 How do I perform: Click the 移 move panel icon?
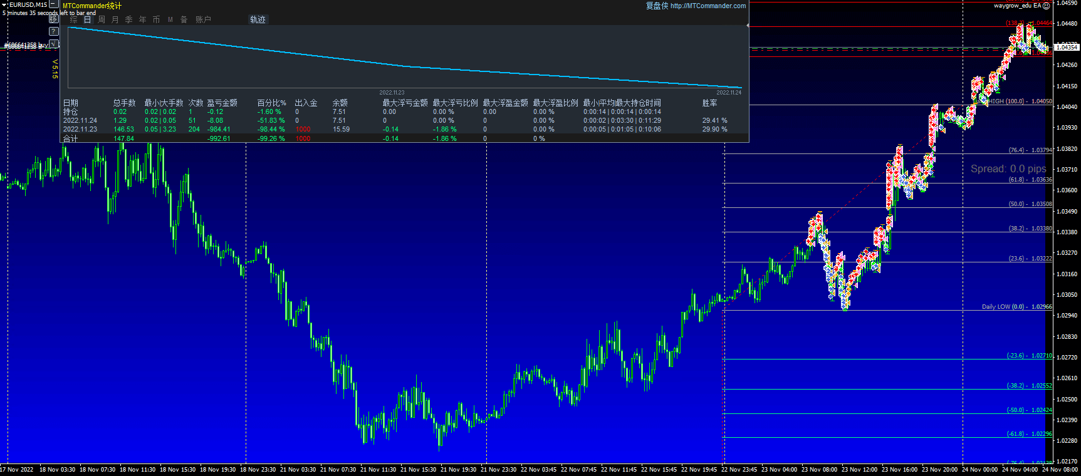pyautogui.click(x=54, y=19)
